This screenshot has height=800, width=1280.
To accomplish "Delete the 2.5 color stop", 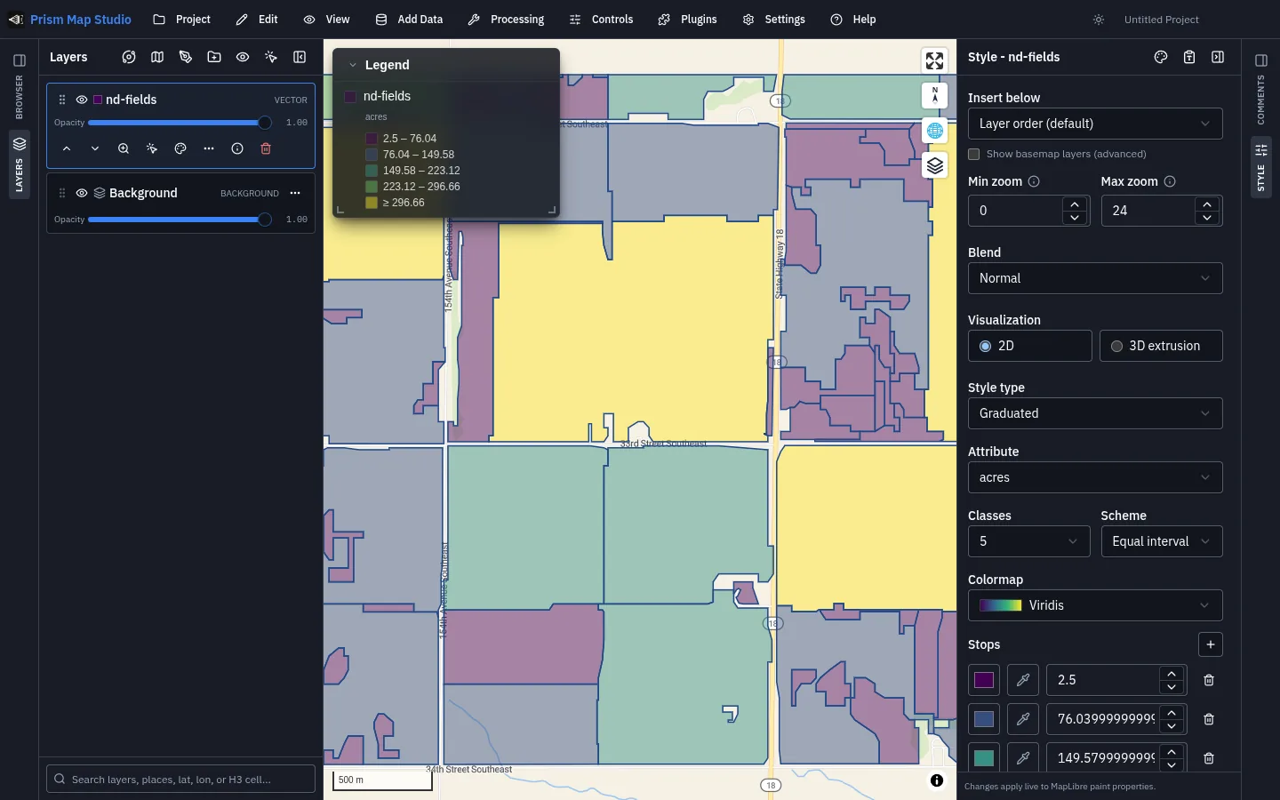I will [1209, 680].
